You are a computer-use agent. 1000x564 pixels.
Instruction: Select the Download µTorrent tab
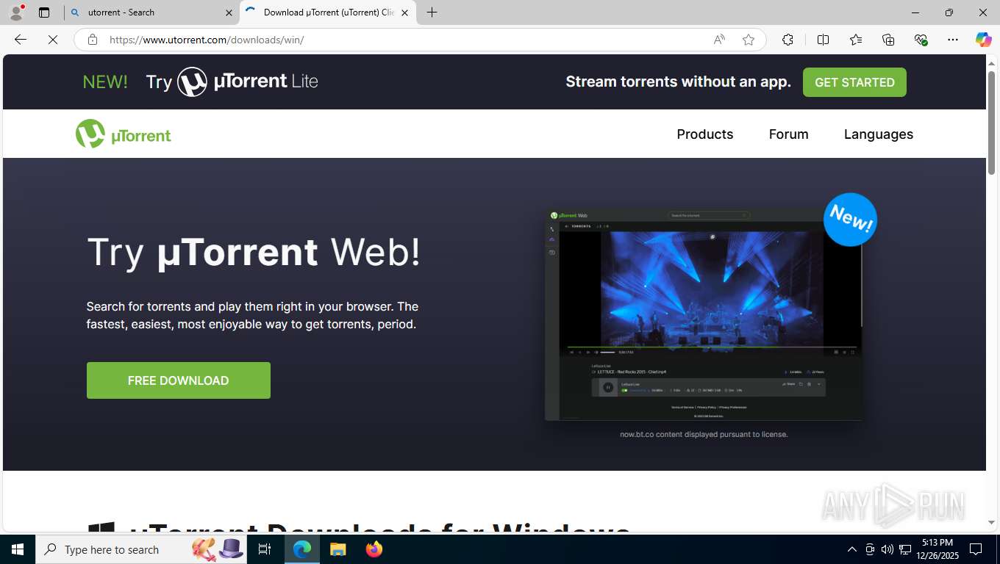coord(328,12)
